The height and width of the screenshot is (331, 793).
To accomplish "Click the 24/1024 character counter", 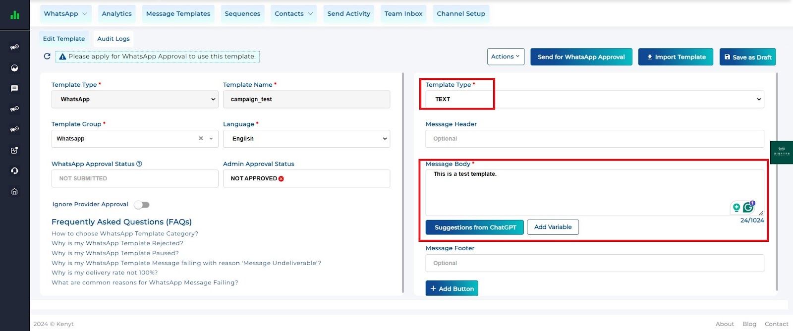I will (752, 221).
